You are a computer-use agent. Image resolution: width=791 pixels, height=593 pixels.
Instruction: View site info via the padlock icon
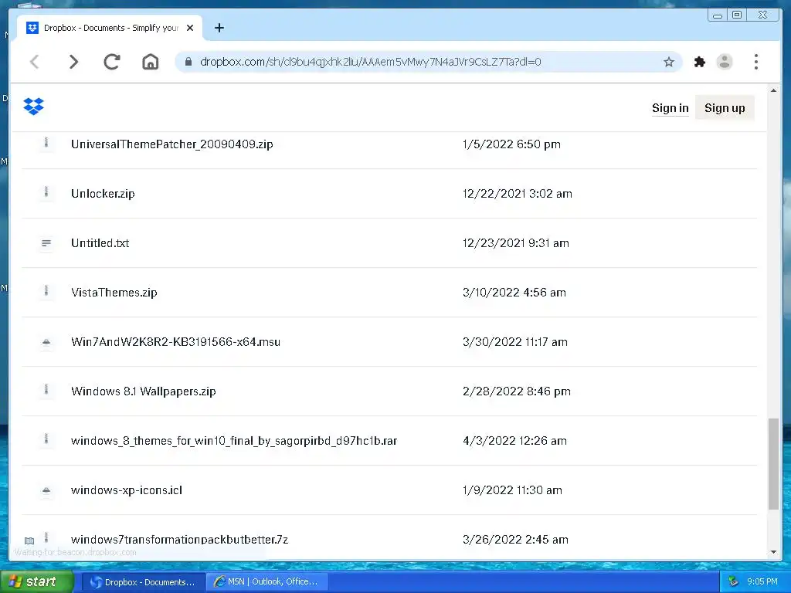188,62
